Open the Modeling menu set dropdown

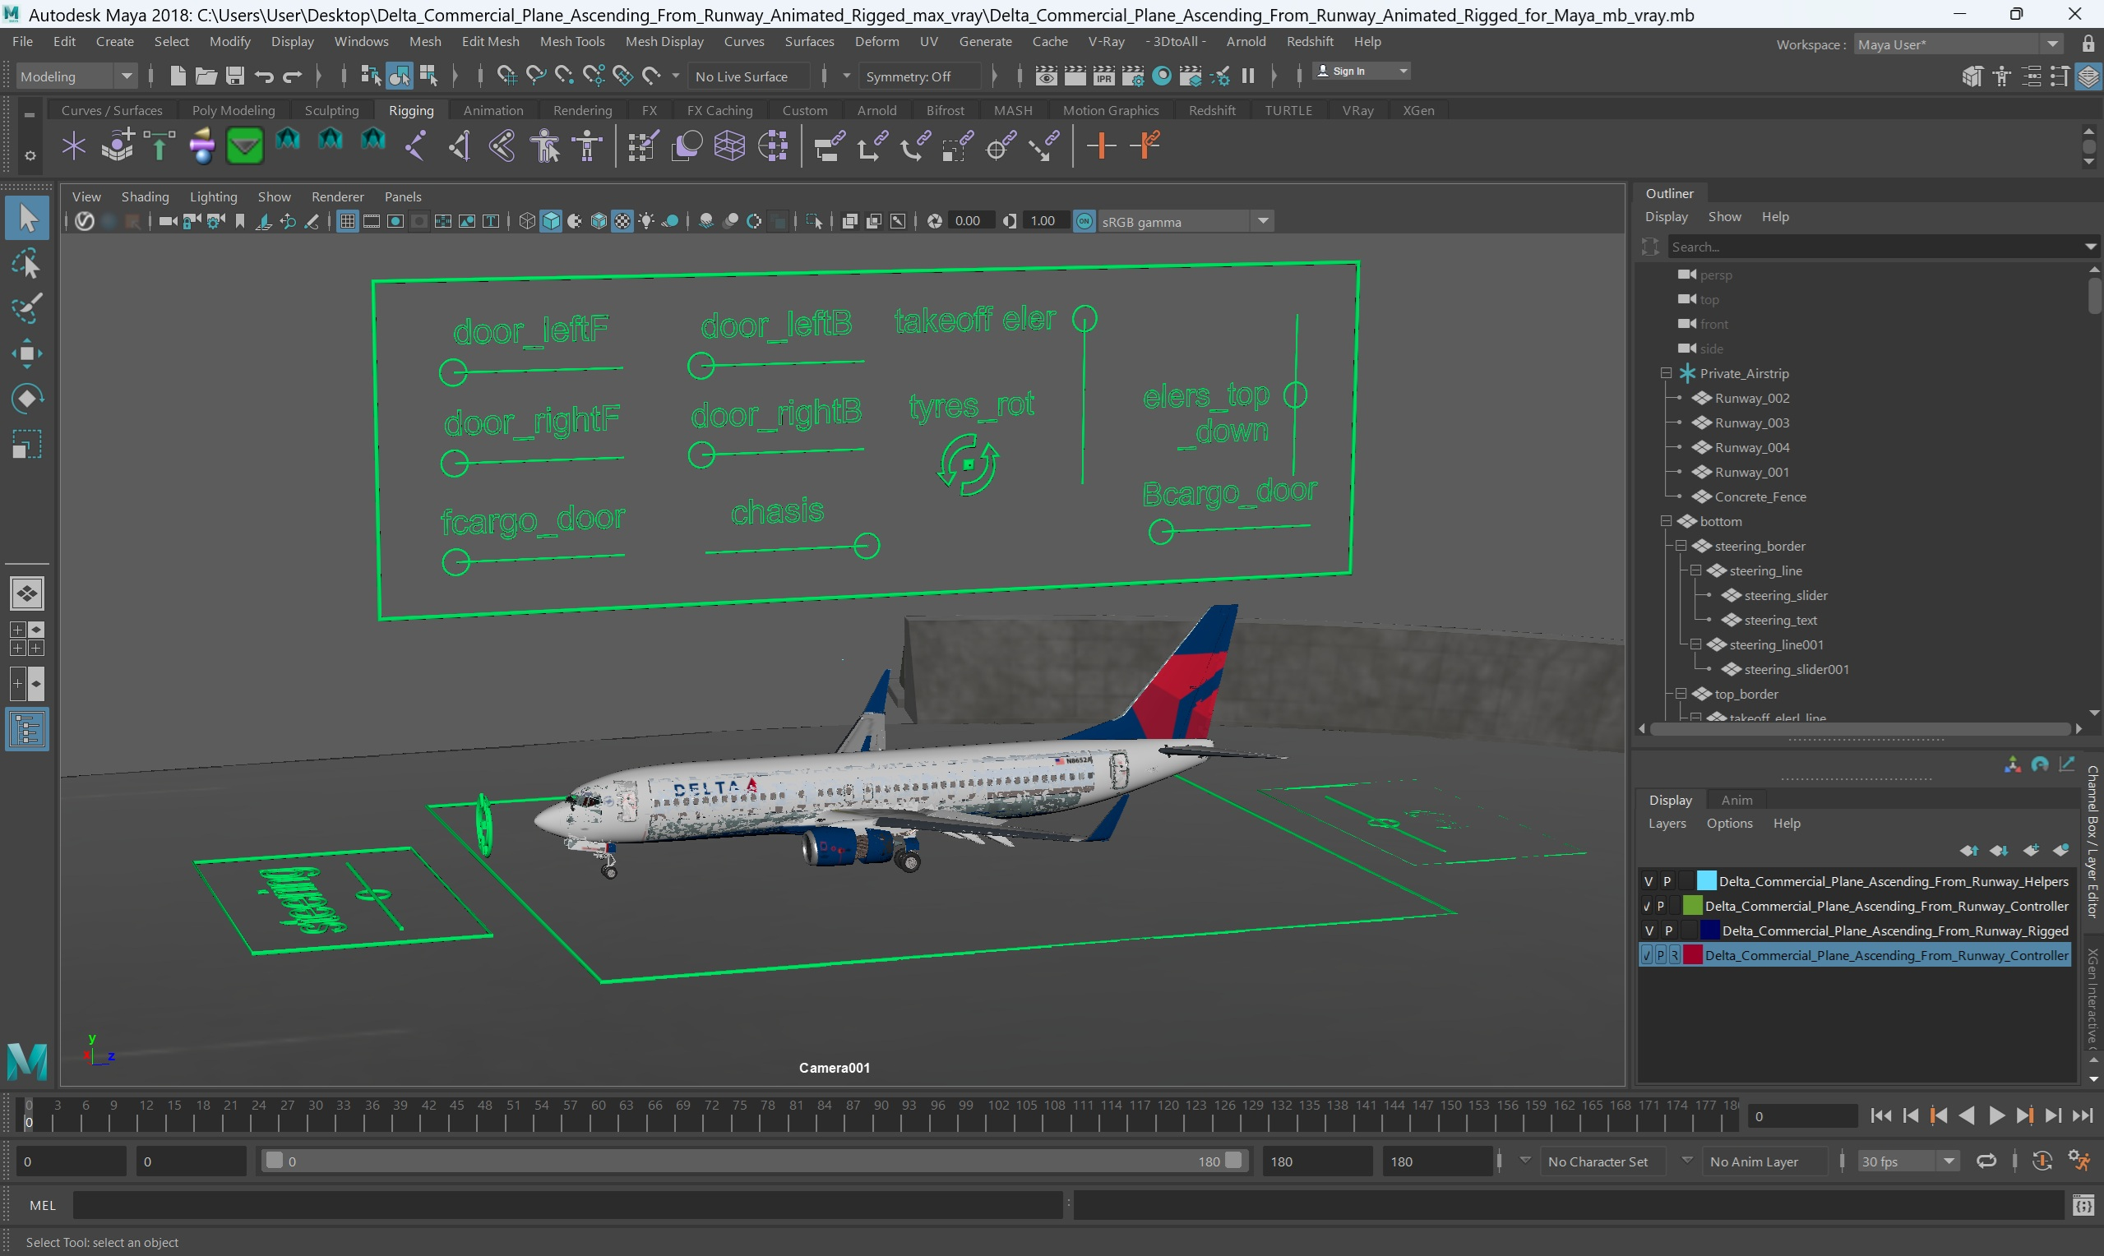(x=76, y=76)
